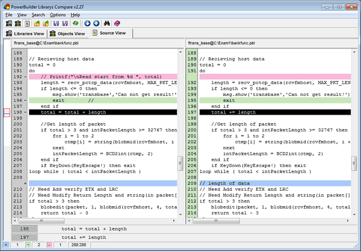Image resolution: width=361 pixels, height=251 pixels.
Task: Open the Options menu
Action: coord(58,15)
